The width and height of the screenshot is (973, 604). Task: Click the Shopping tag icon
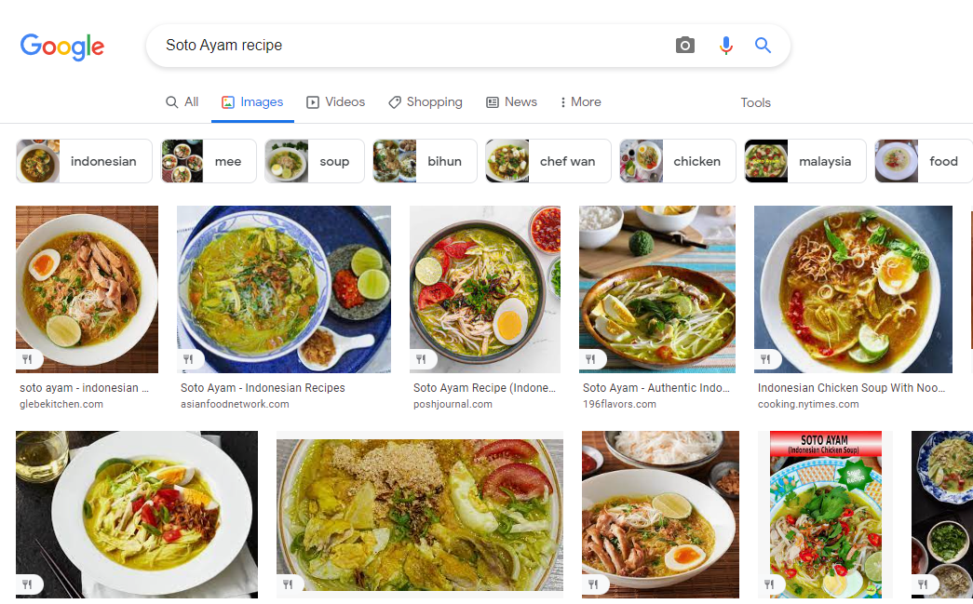coord(393,101)
